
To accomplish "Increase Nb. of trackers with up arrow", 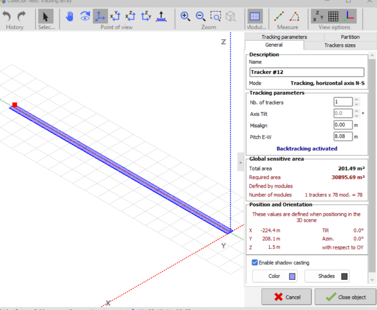I will point(357,100).
